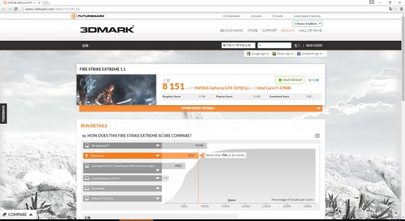Collapse the score comparison section box icon
The height and width of the screenshot is (221, 405).
[x=317, y=136]
